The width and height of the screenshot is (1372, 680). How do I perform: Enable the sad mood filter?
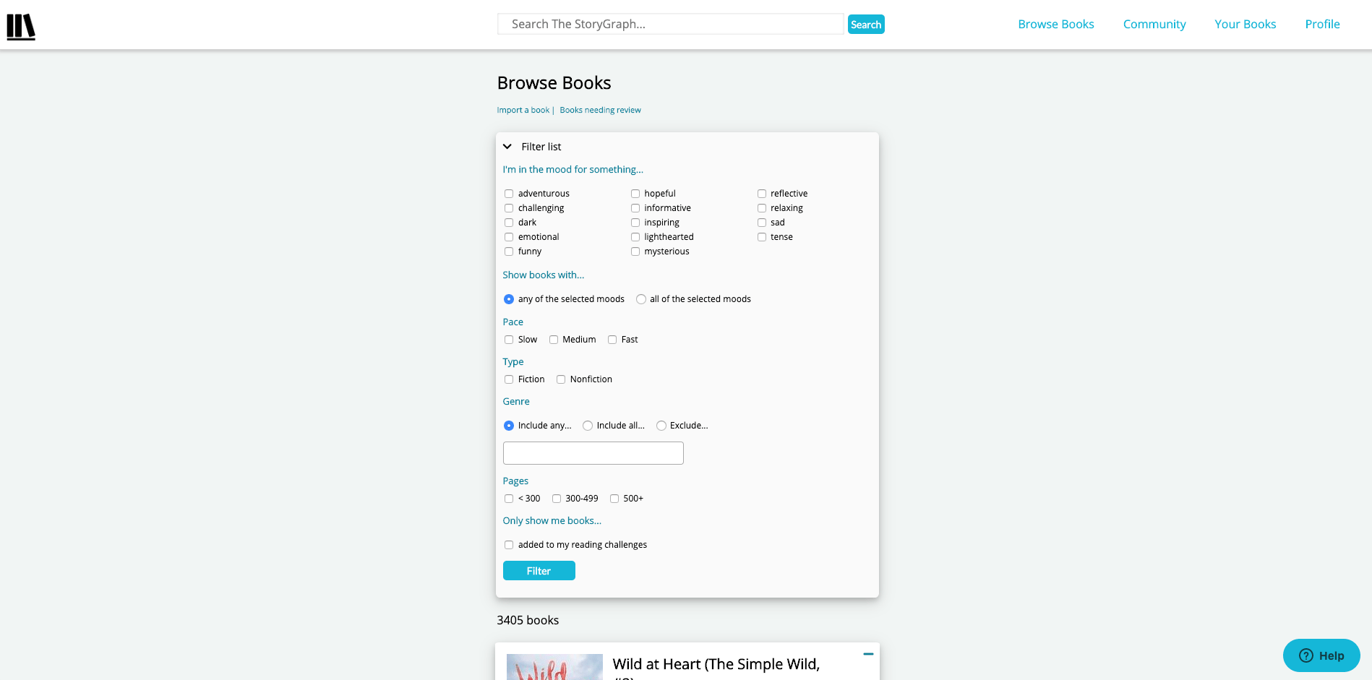click(x=762, y=223)
